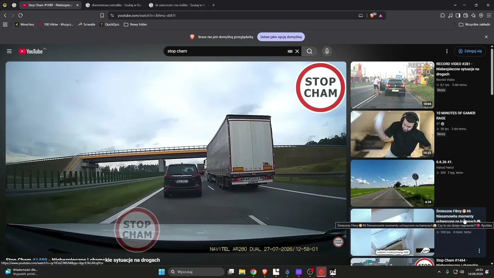Open the site info icon beside the URL
494x278 pixels.
112,15
